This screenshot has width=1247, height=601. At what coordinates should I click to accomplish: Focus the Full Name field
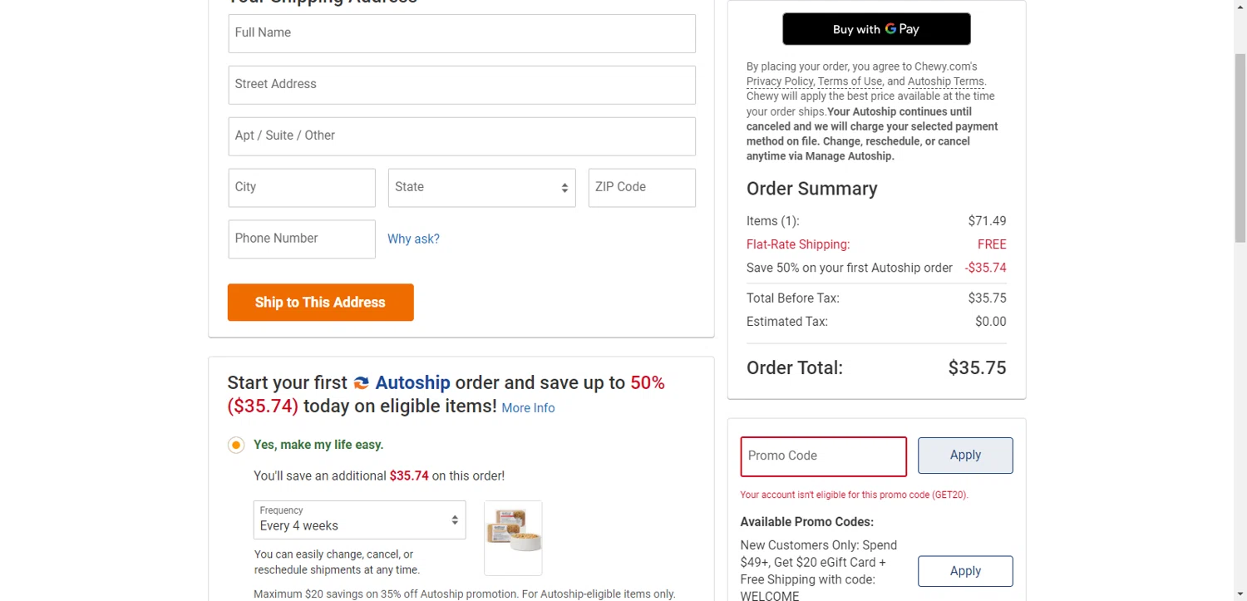[x=461, y=33]
